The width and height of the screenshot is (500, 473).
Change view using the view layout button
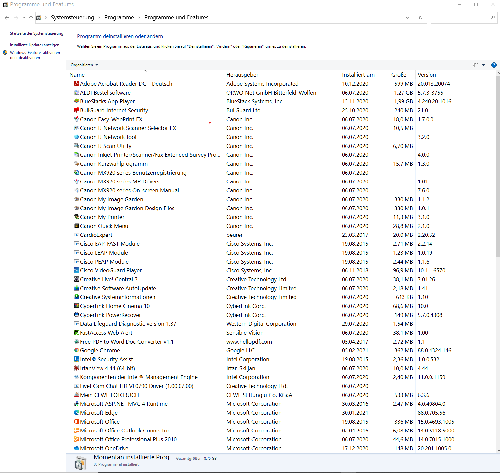coord(476,65)
